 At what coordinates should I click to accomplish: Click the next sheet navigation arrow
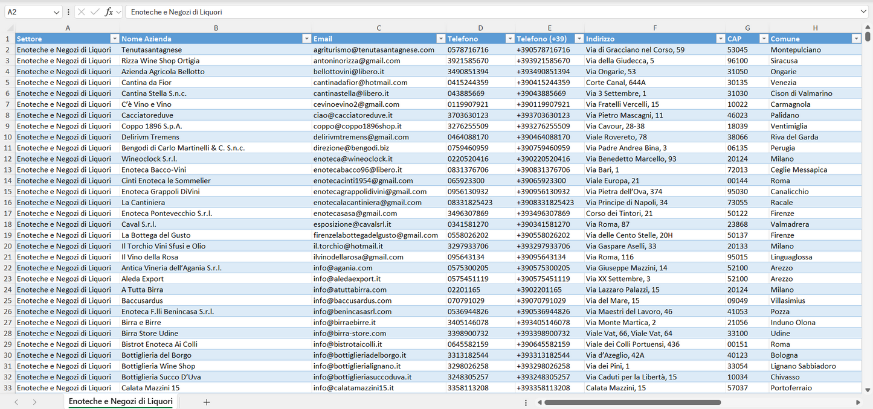point(34,402)
